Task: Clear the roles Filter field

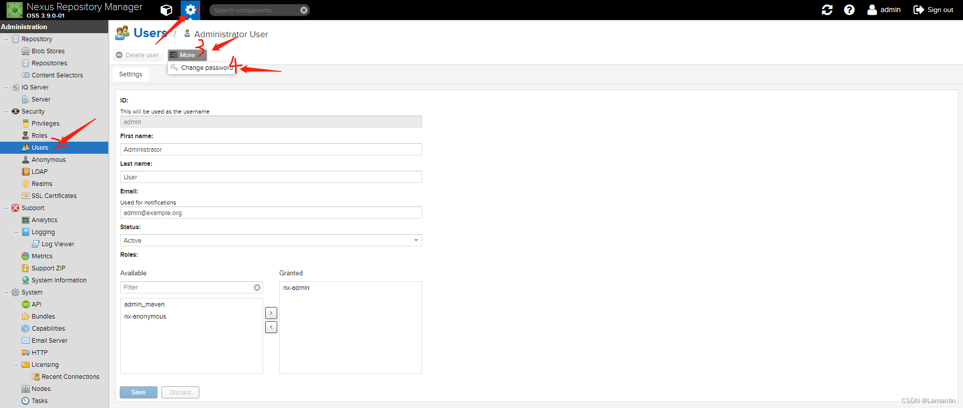Action: pyautogui.click(x=257, y=287)
